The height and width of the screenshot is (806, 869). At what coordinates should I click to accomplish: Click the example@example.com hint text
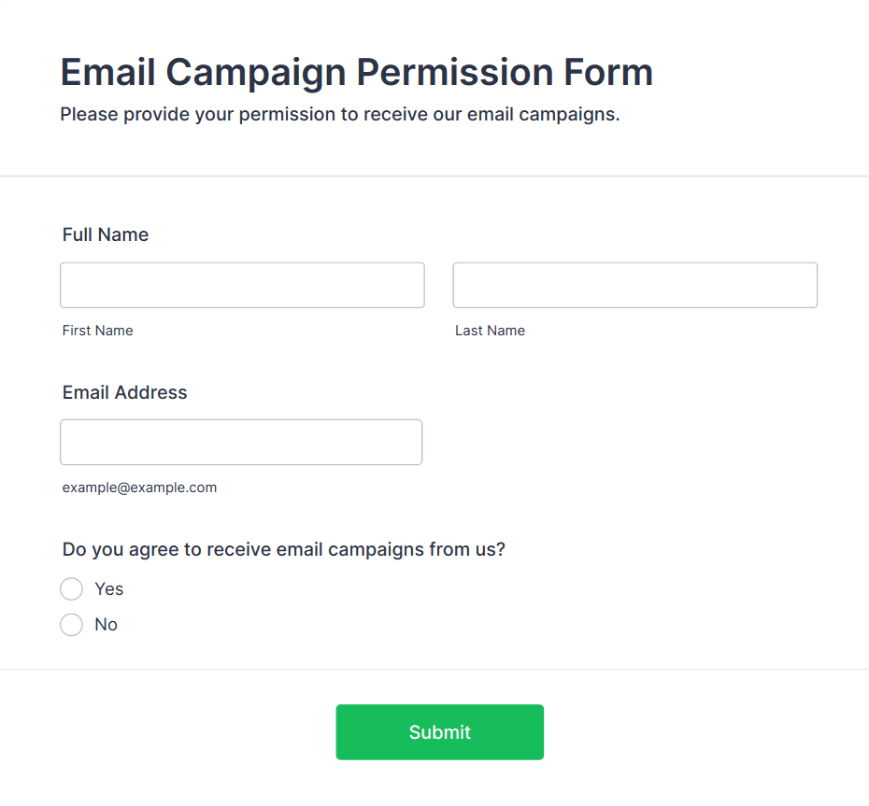coord(139,488)
